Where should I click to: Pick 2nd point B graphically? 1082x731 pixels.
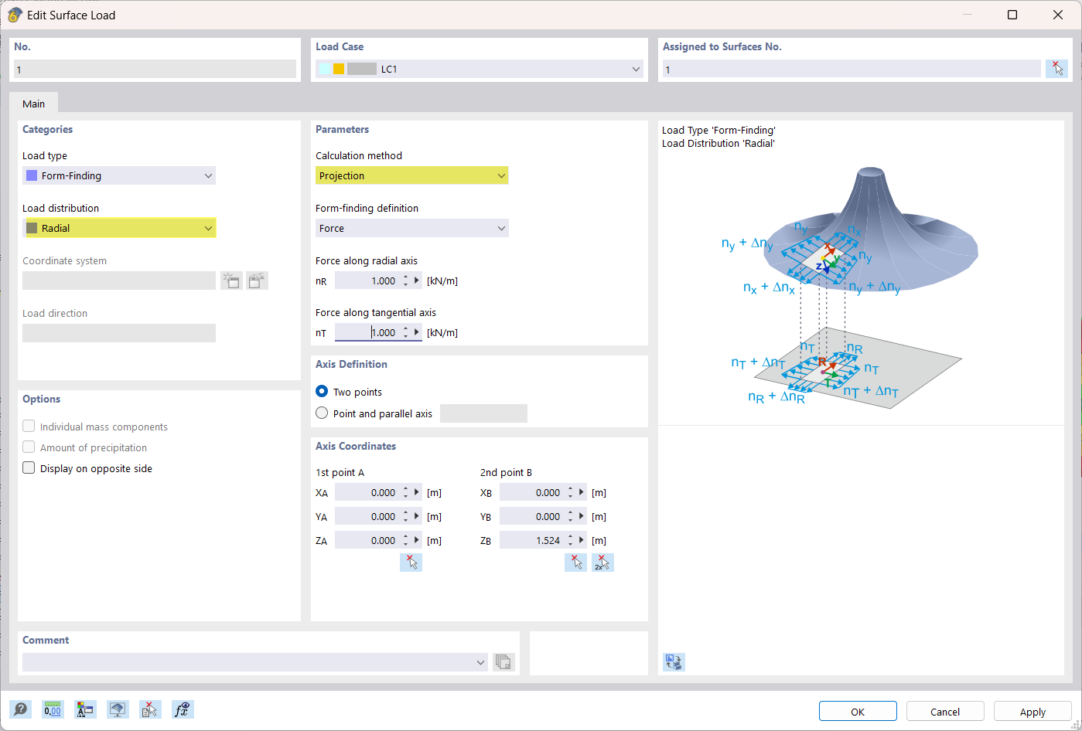575,563
